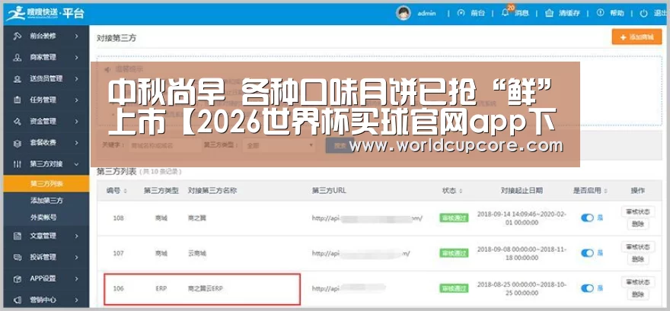
Task: Click the 帮助 help icon
Action: [601, 13]
